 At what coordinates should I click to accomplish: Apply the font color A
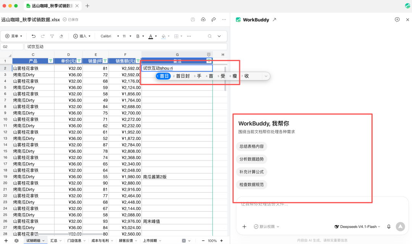coord(151,36)
